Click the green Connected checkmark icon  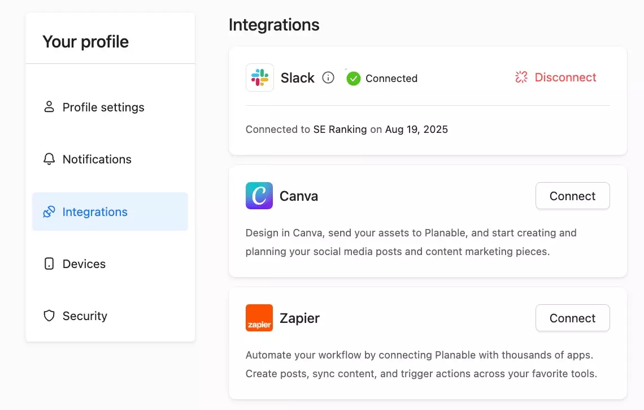coord(353,78)
